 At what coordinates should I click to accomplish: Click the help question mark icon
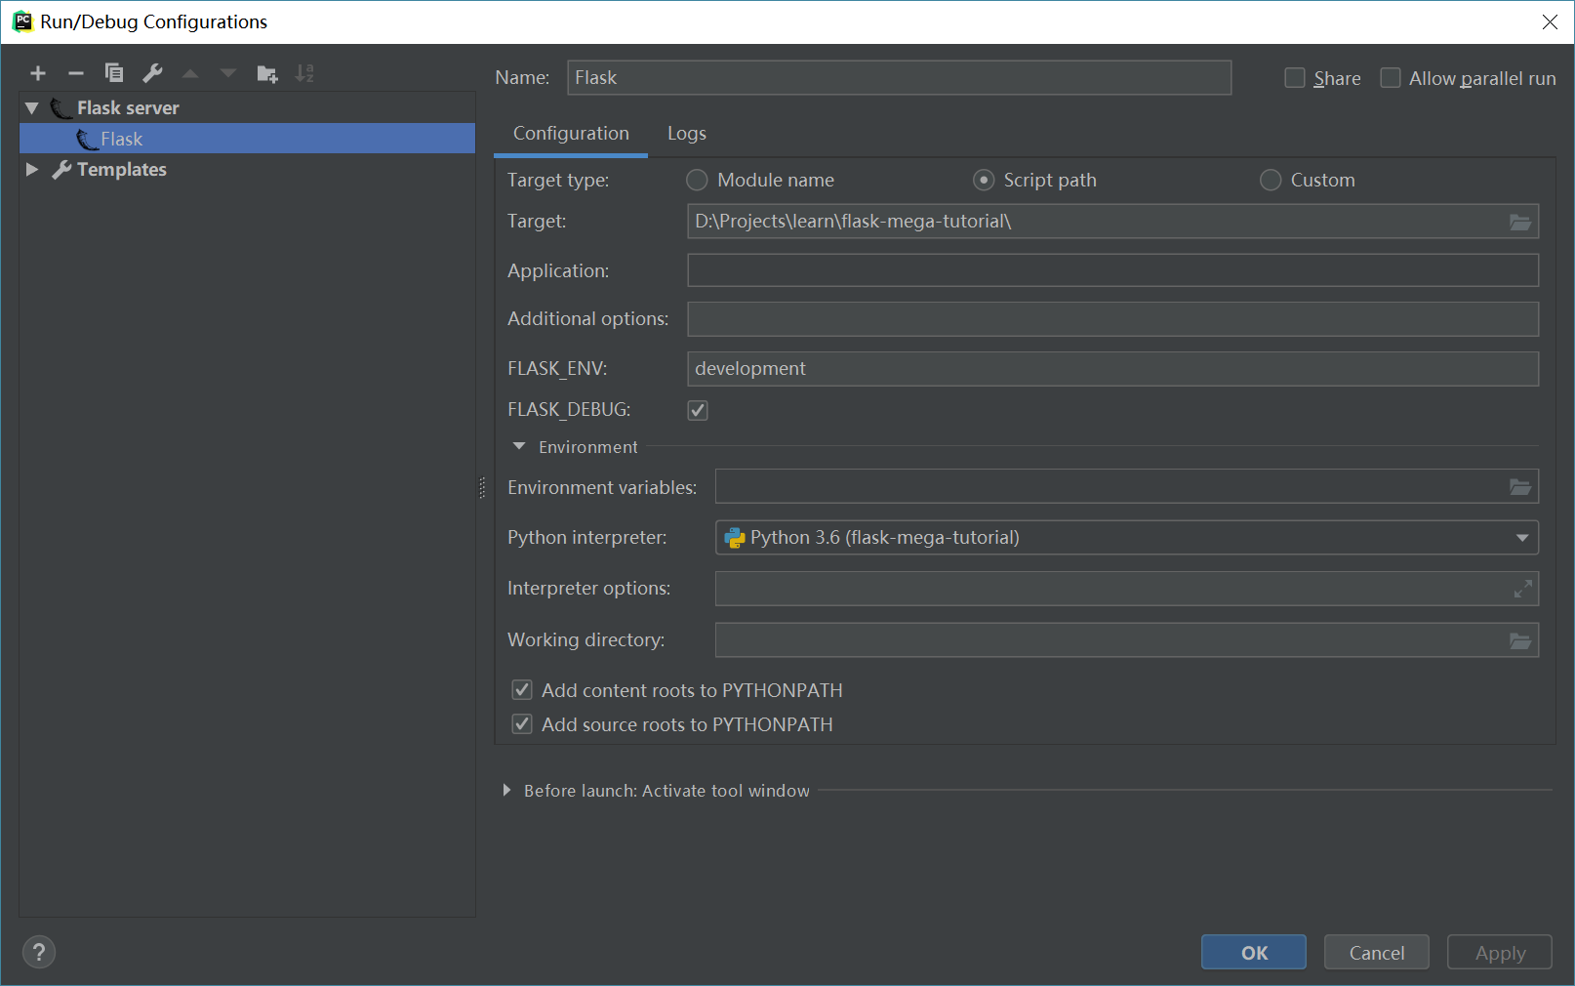click(x=38, y=952)
